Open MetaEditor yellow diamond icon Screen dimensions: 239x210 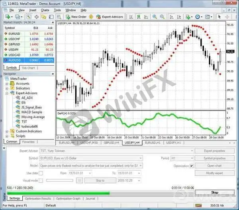coord(91,17)
